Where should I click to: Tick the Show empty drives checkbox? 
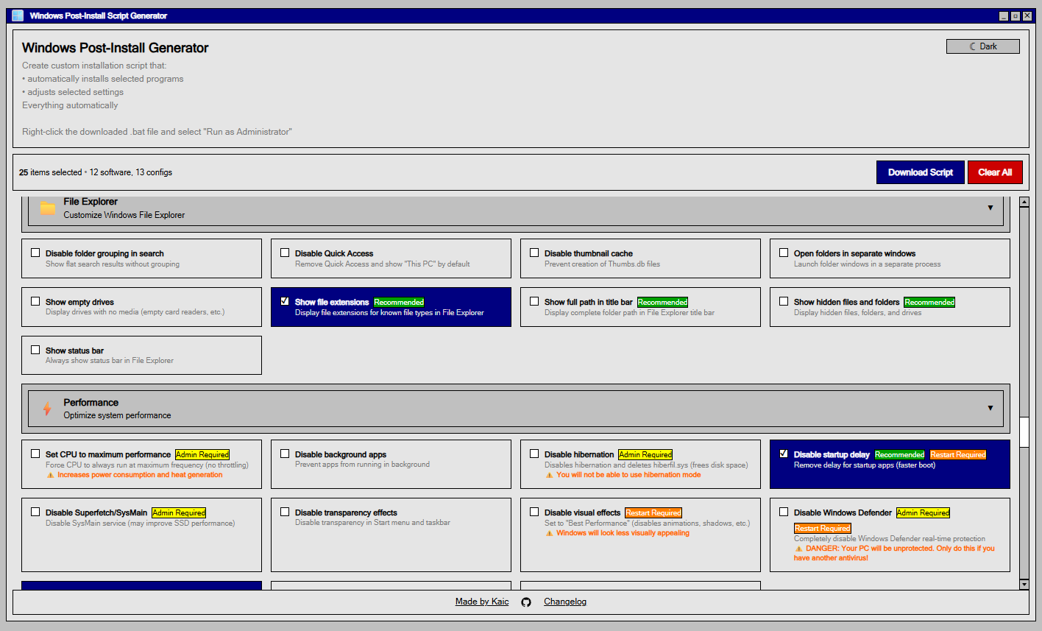(x=35, y=301)
